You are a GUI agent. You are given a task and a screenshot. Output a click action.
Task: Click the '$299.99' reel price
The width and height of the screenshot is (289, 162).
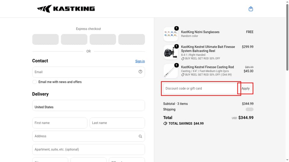click(x=247, y=47)
